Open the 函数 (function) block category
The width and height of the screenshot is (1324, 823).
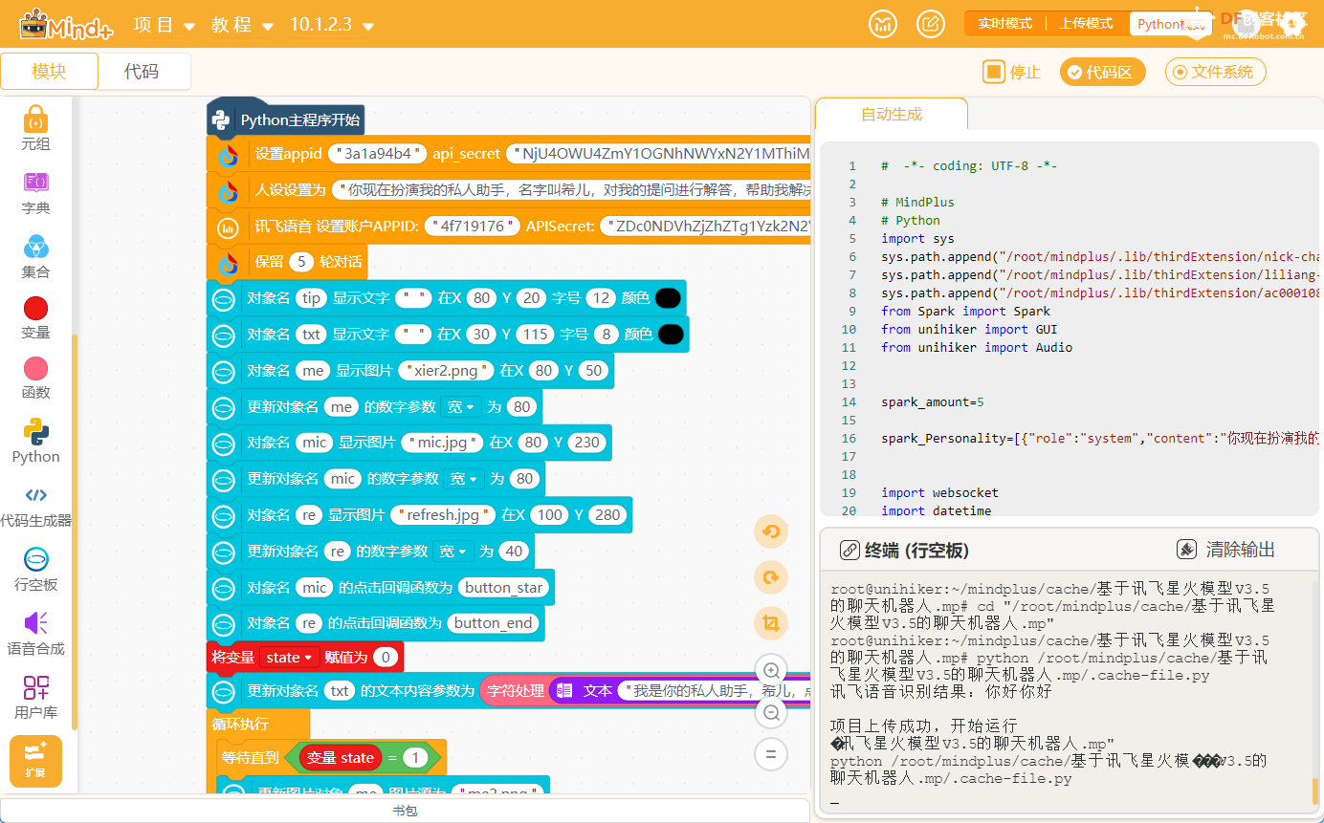click(x=35, y=379)
